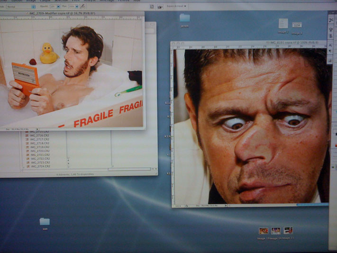
Task: Click the face photo canvas in IMG_8191 window
Action: click(252, 126)
